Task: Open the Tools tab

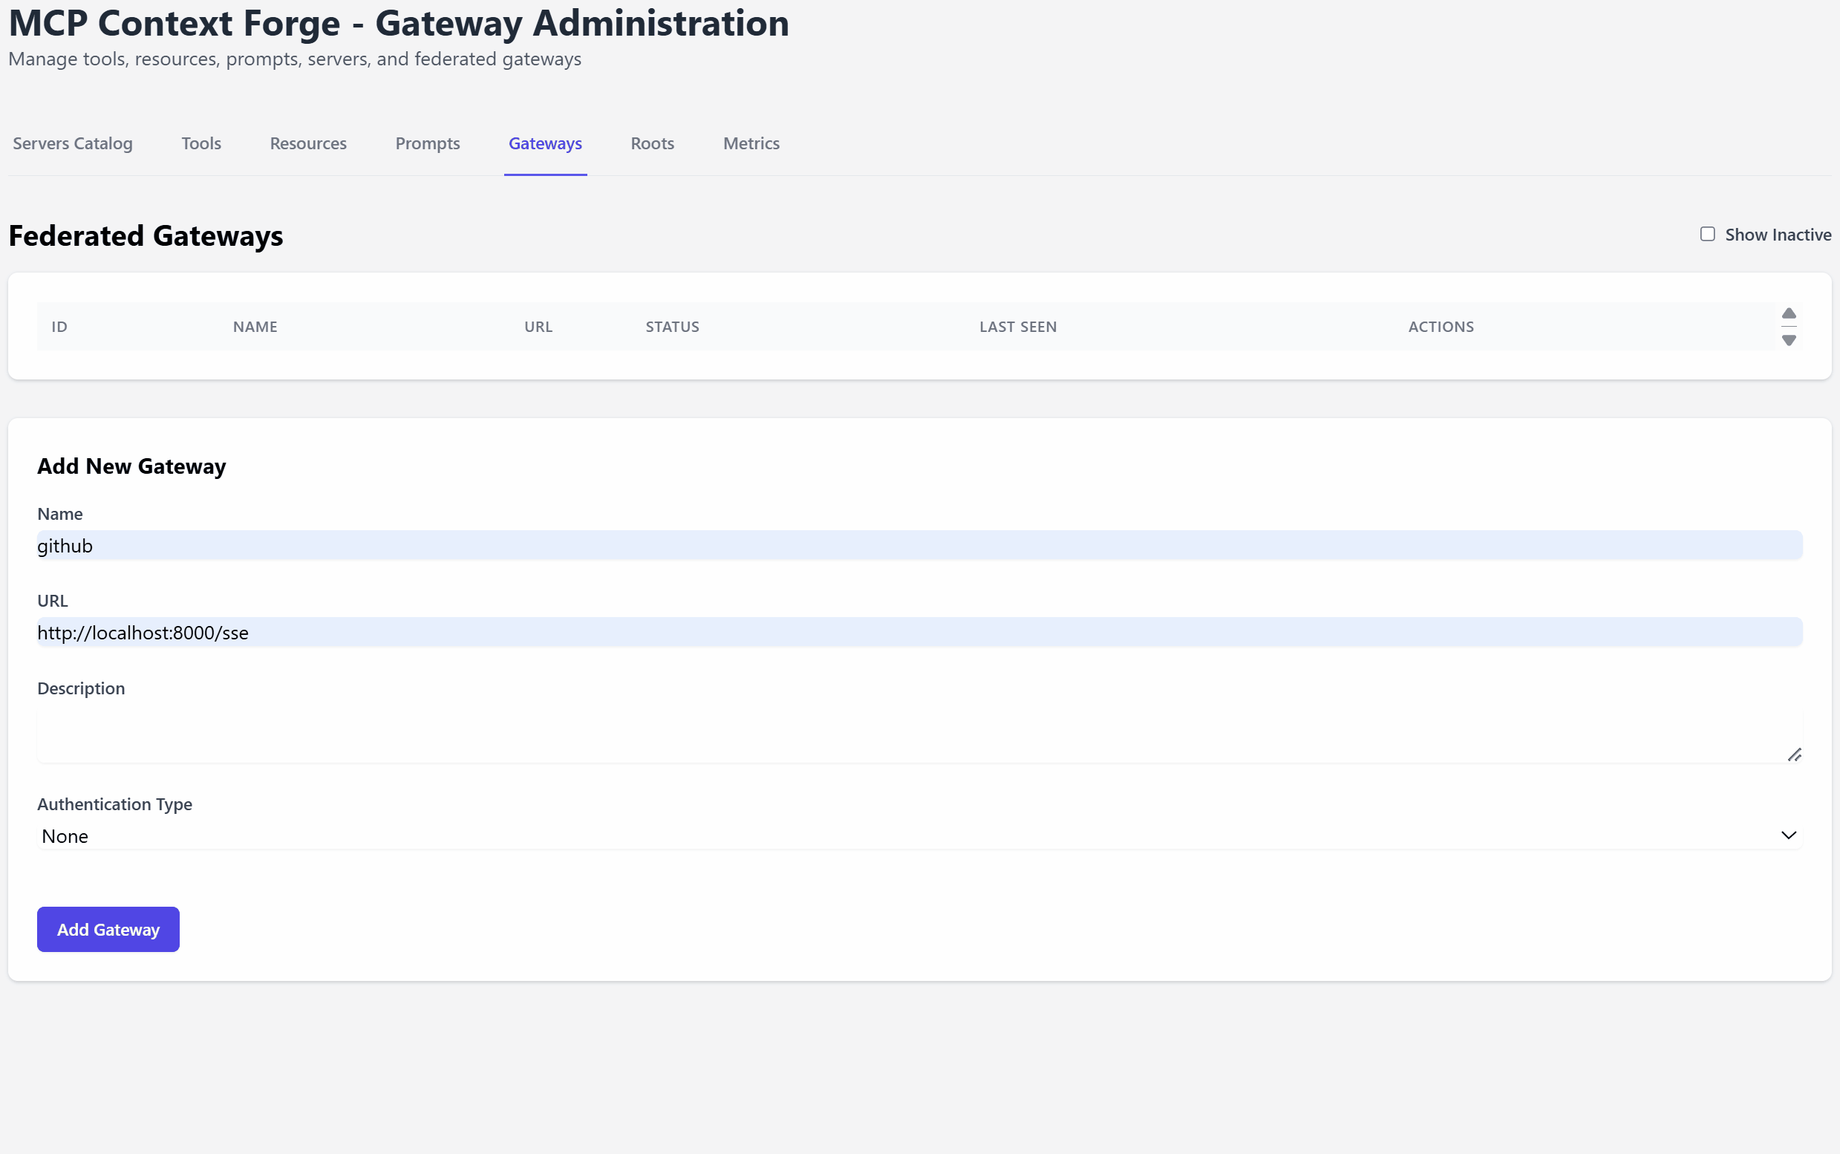Action: tap(200, 143)
